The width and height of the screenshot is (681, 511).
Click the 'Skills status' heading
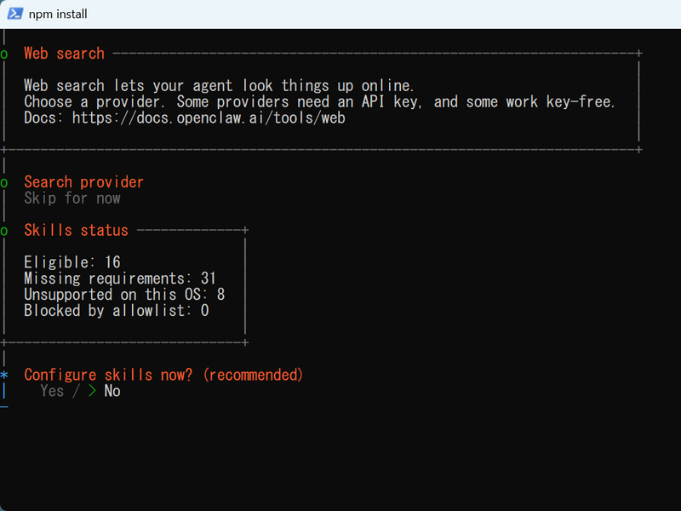(76, 230)
